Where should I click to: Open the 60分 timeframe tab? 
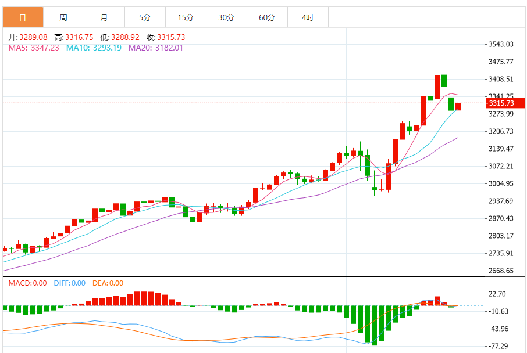coord(267,17)
